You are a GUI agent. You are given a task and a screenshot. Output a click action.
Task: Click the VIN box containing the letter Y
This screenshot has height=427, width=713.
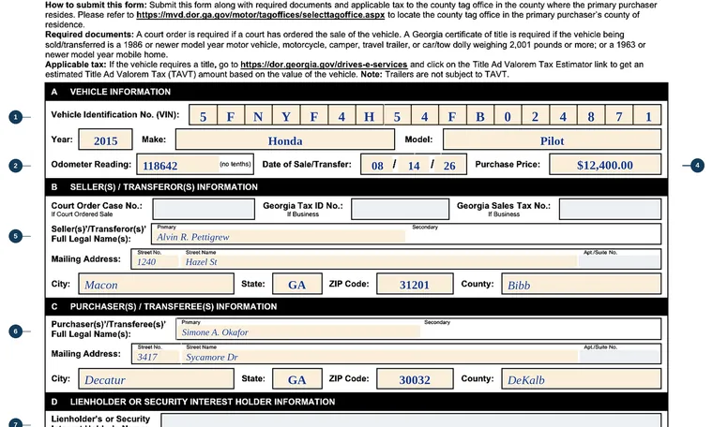pyautogui.click(x=286, y=116)
